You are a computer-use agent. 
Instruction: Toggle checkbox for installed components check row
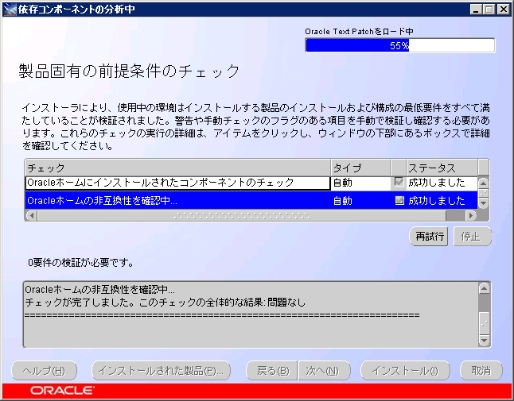399,183
